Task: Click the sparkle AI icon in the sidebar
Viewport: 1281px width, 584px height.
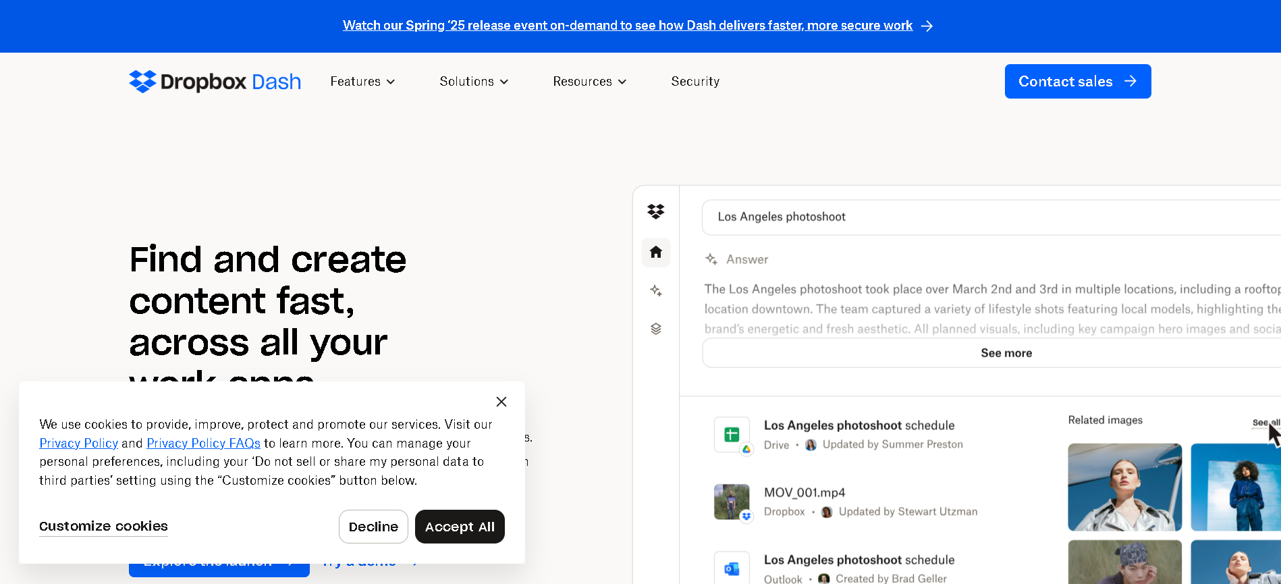Action: [x=656, y=291]
